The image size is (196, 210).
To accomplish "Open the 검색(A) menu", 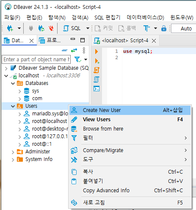I will tap(80, 18).
